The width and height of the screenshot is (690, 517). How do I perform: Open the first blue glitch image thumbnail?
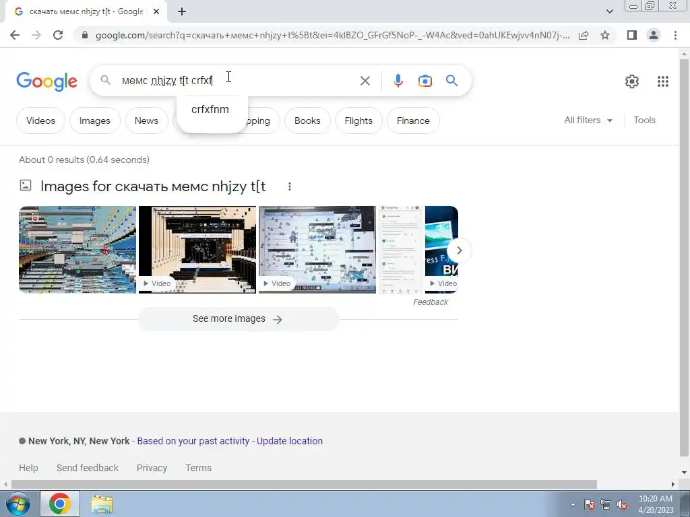[x=77, y=249]
